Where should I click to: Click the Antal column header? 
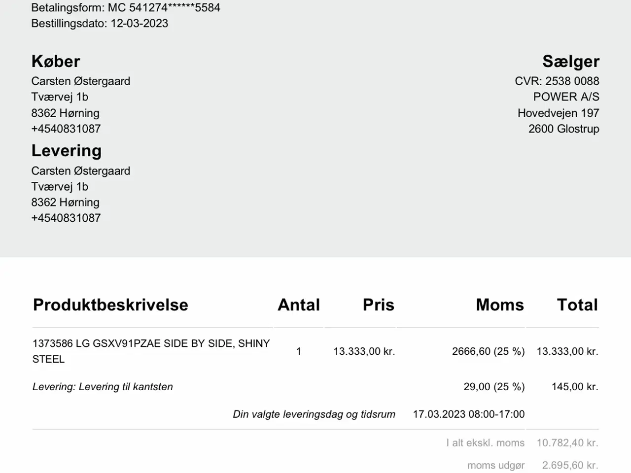point(299,305)
